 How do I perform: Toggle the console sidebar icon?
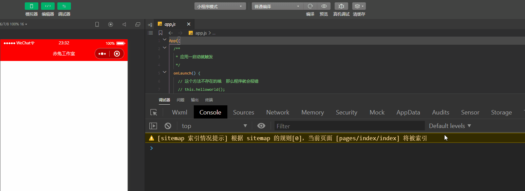[x=153, y=126]
